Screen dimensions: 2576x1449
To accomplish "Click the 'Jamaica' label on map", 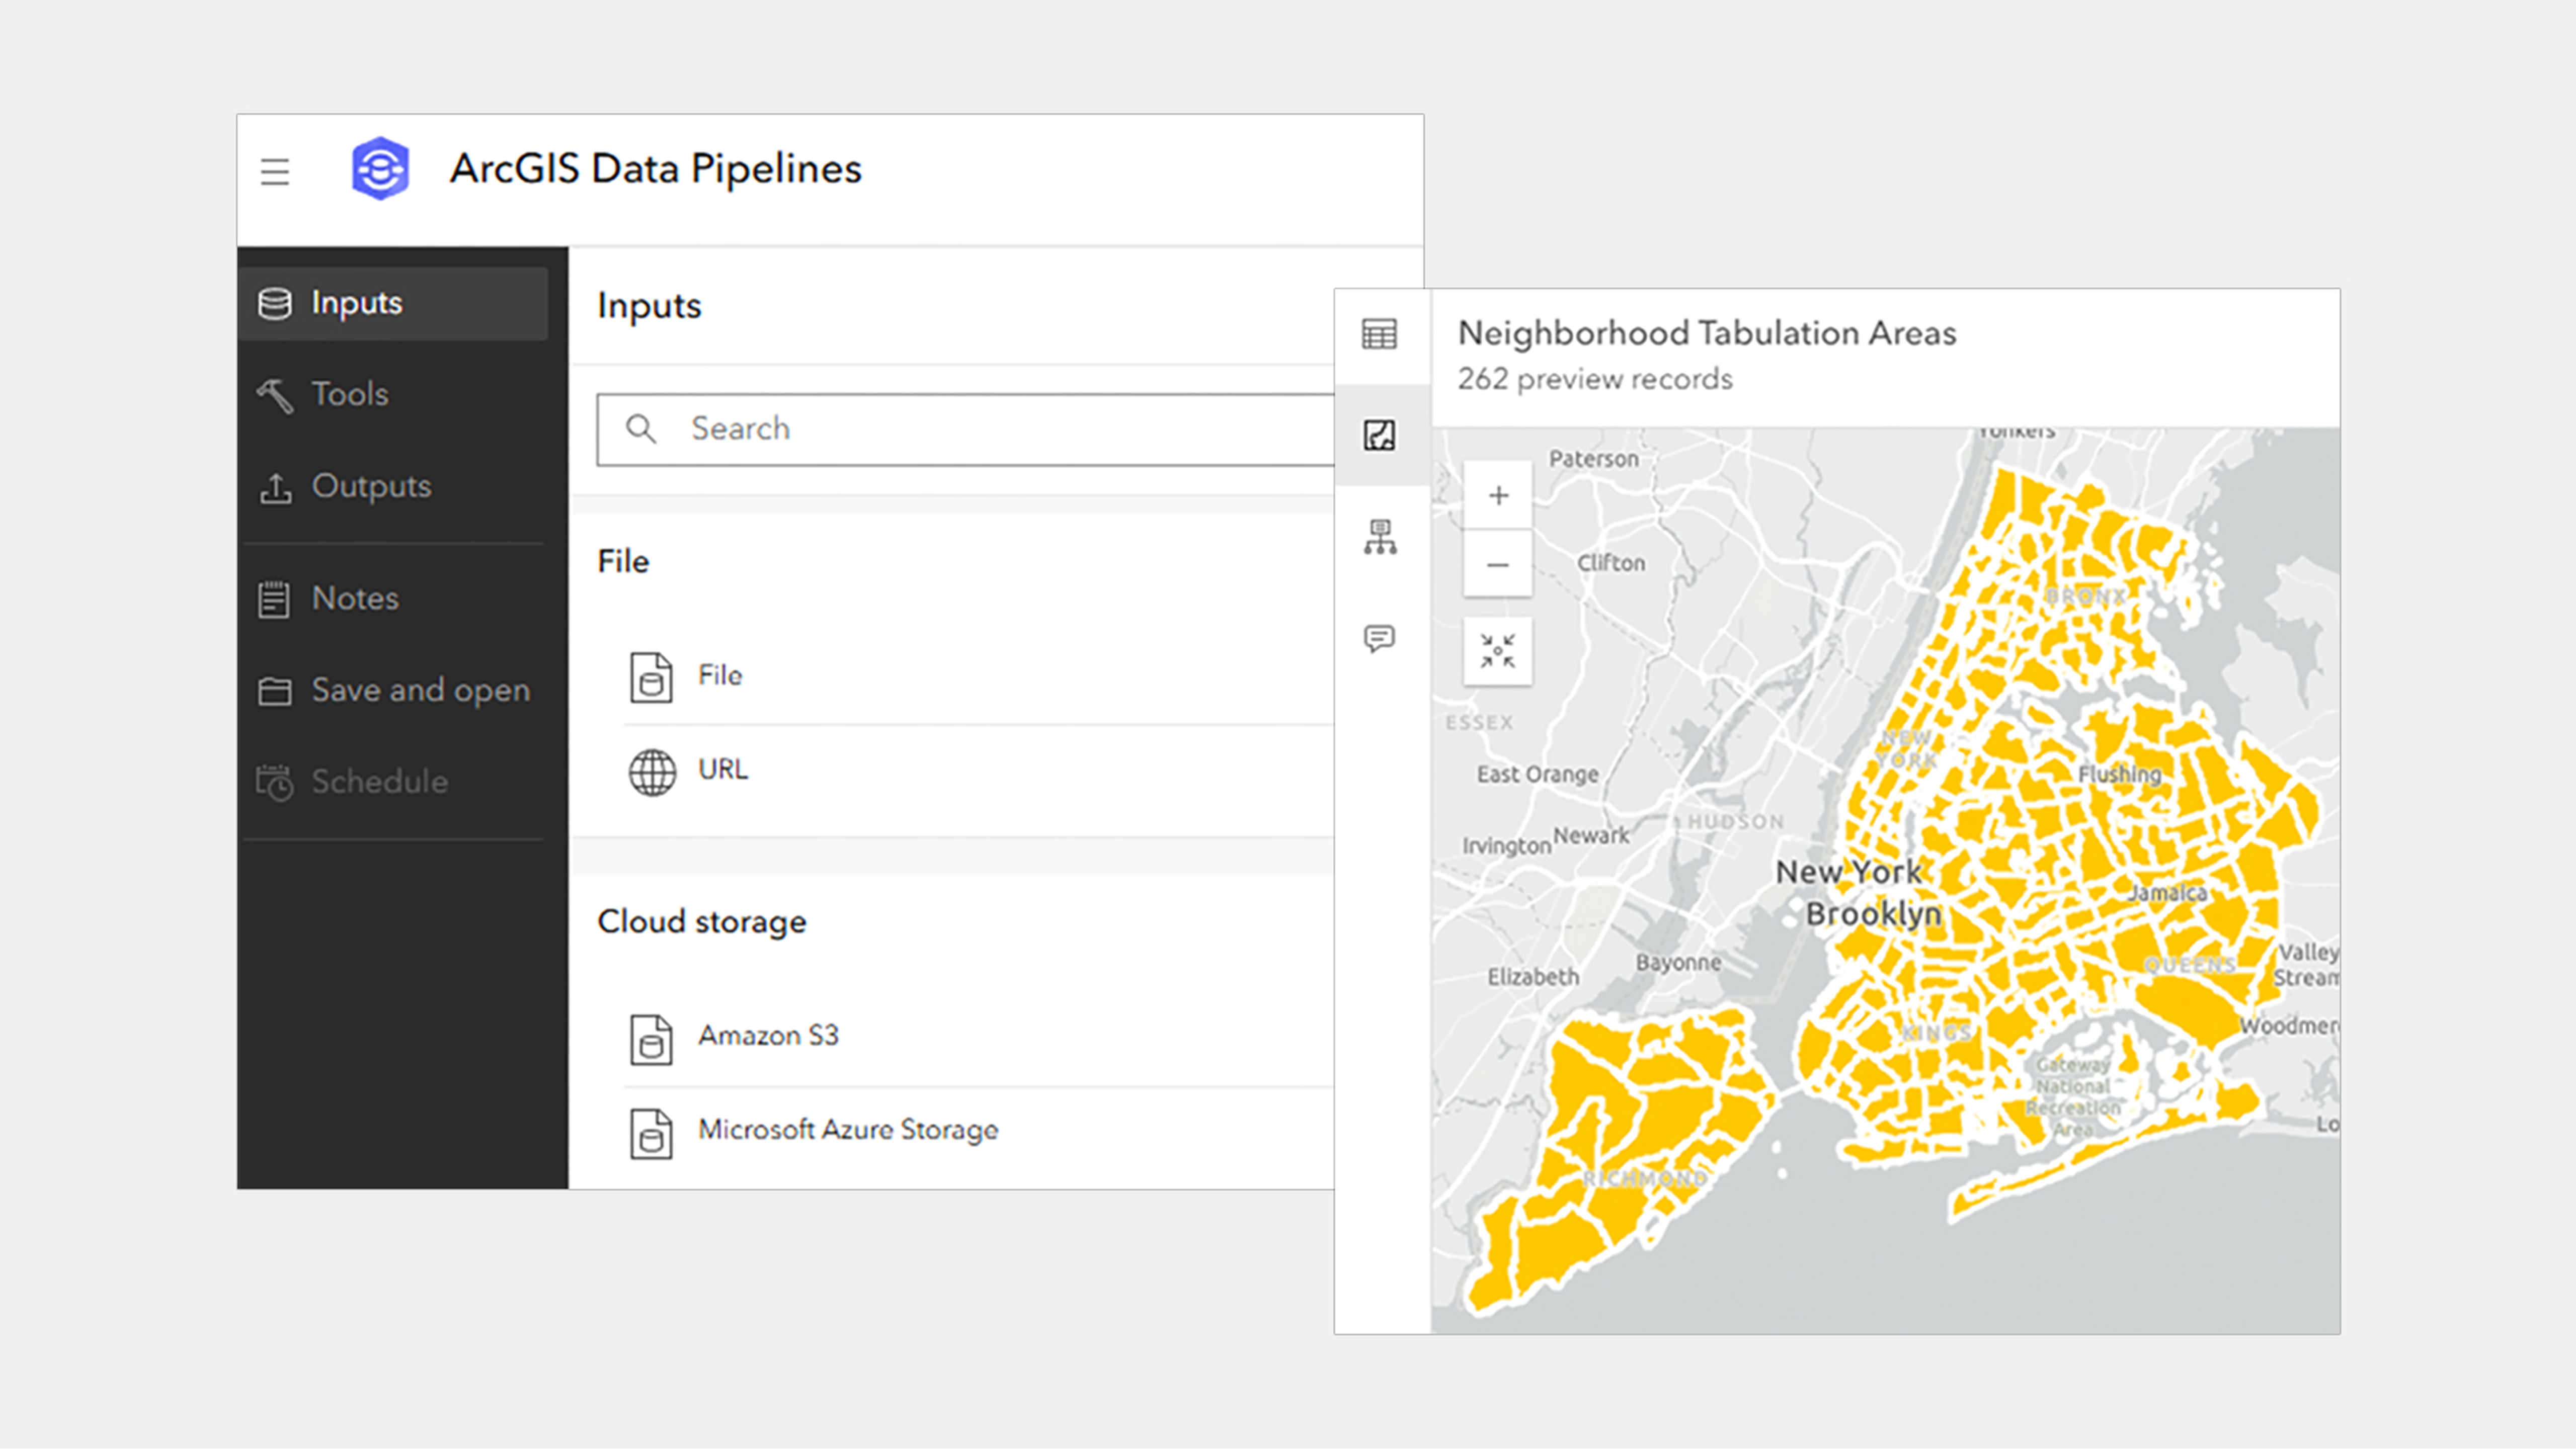I will 2168,893.
